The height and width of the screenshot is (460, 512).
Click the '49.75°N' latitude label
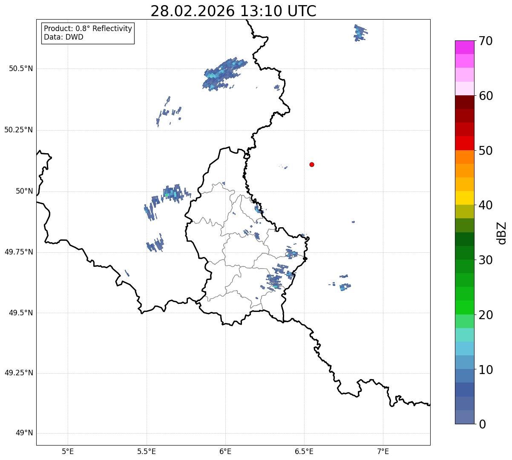pos(18,252)
